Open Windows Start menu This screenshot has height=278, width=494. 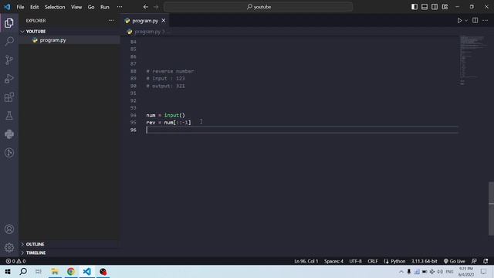click(8, 271)
